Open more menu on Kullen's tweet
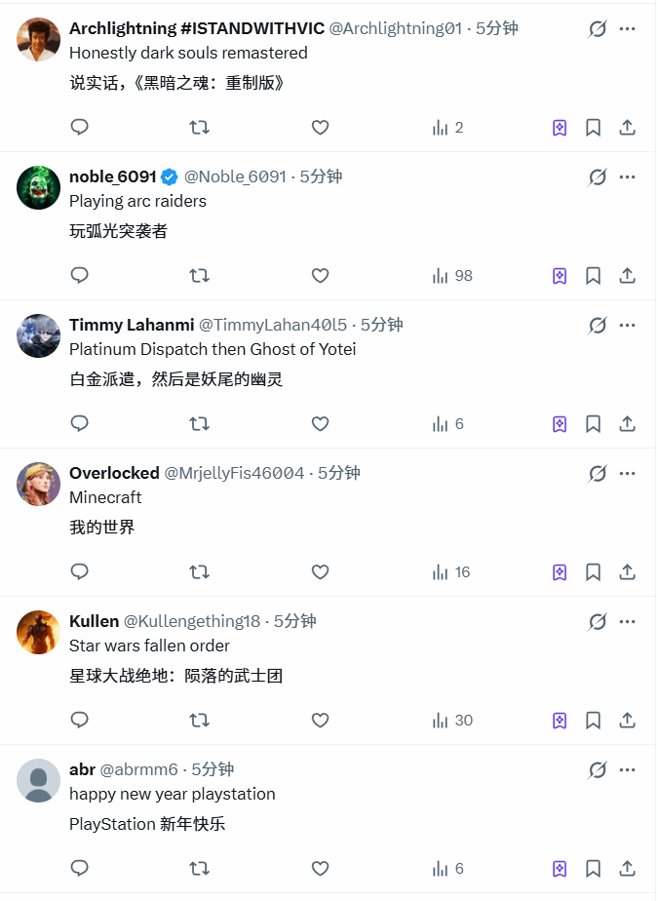 click(x=627, y=621)
